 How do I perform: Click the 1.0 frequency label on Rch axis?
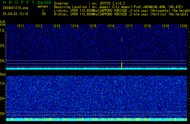pyautogui.click(x=2, y=83)
